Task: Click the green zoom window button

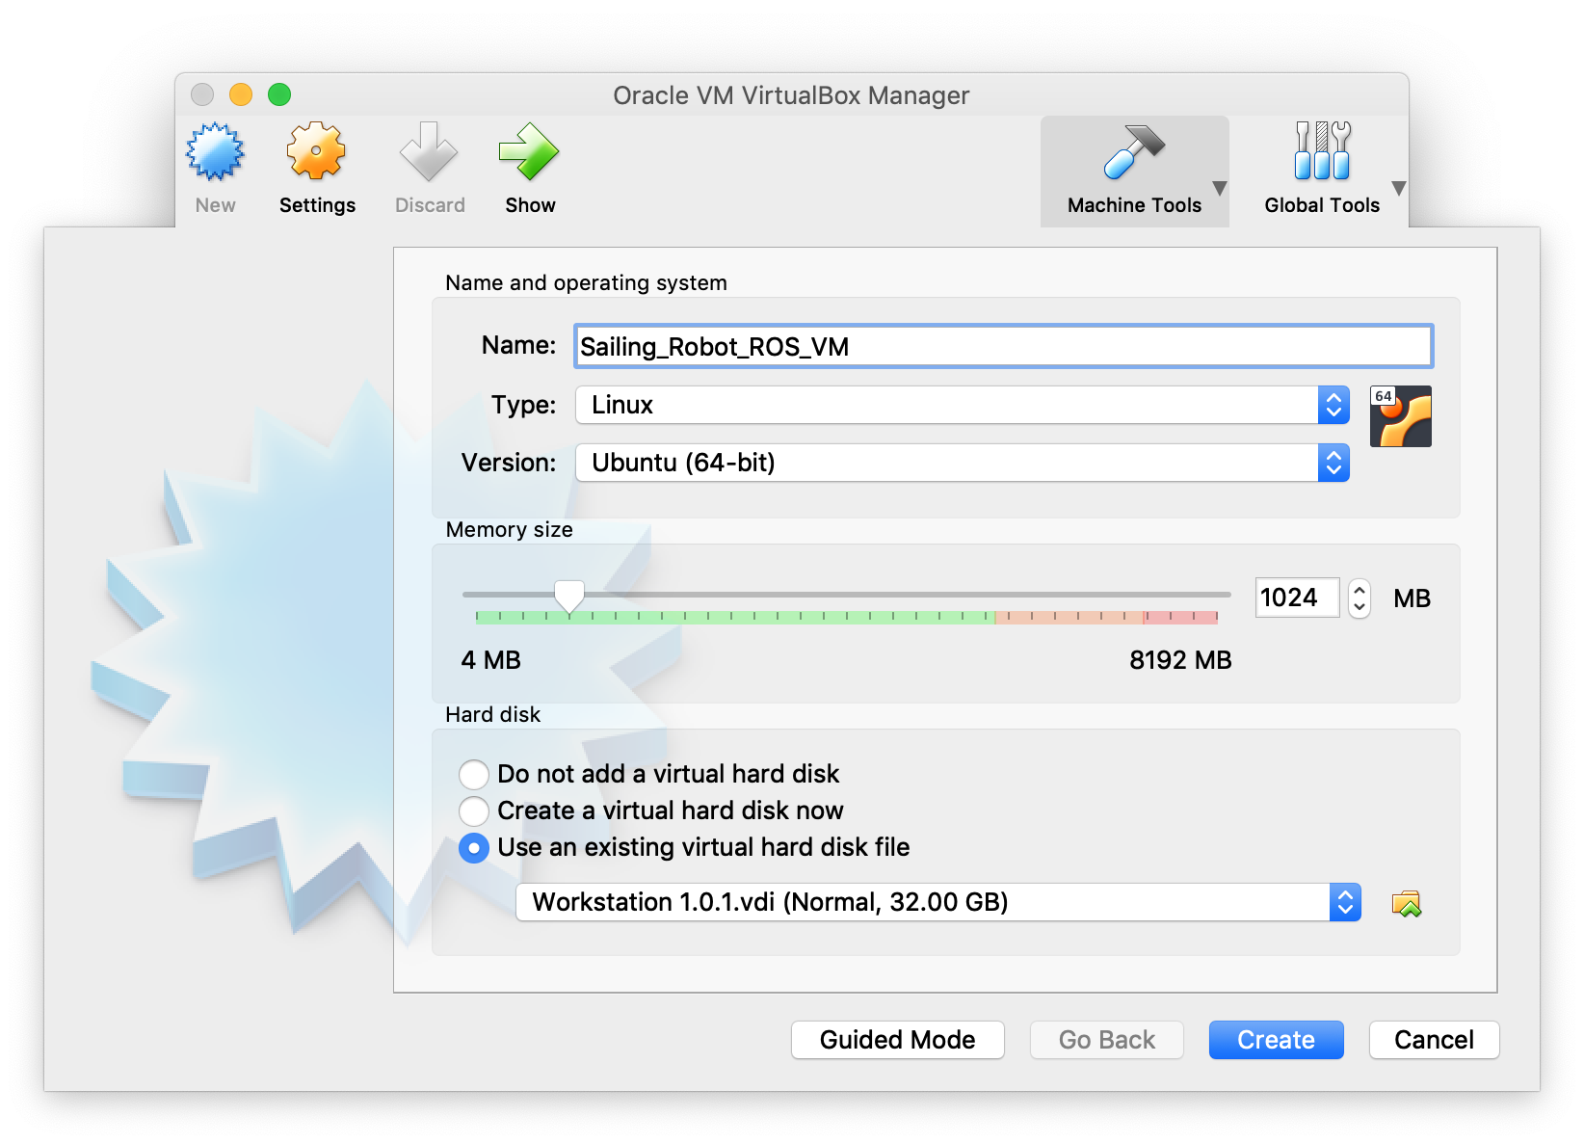Action: click(x=279, y=94)
